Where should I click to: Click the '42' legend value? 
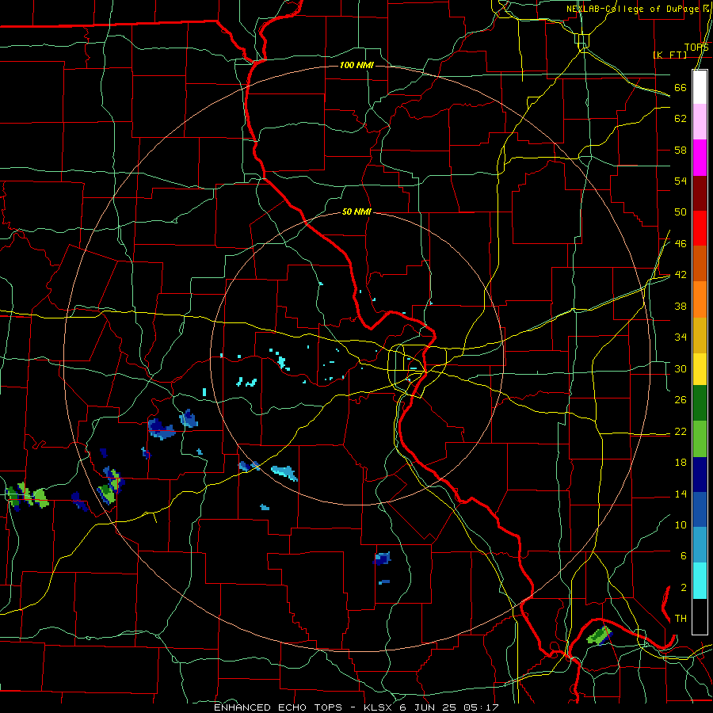[x=681, y=275]
